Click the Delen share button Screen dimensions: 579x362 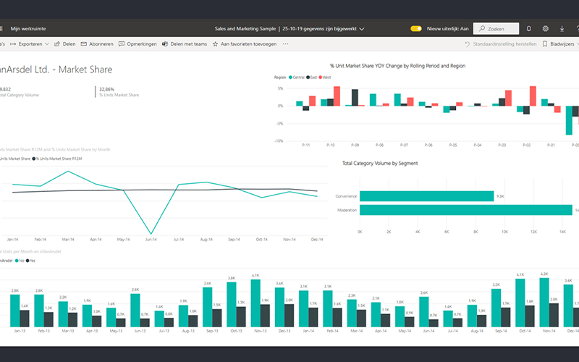pyautogui.click(x=65, y=43)
